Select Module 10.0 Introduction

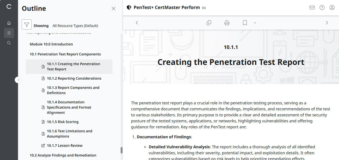[x=51, y=44]
